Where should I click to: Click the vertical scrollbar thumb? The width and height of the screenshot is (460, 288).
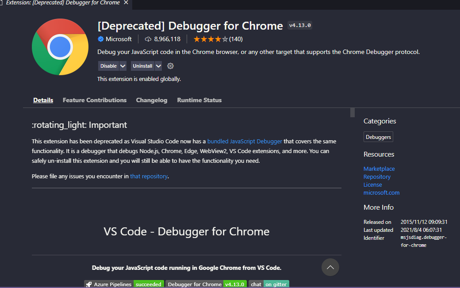click(353, 112)
